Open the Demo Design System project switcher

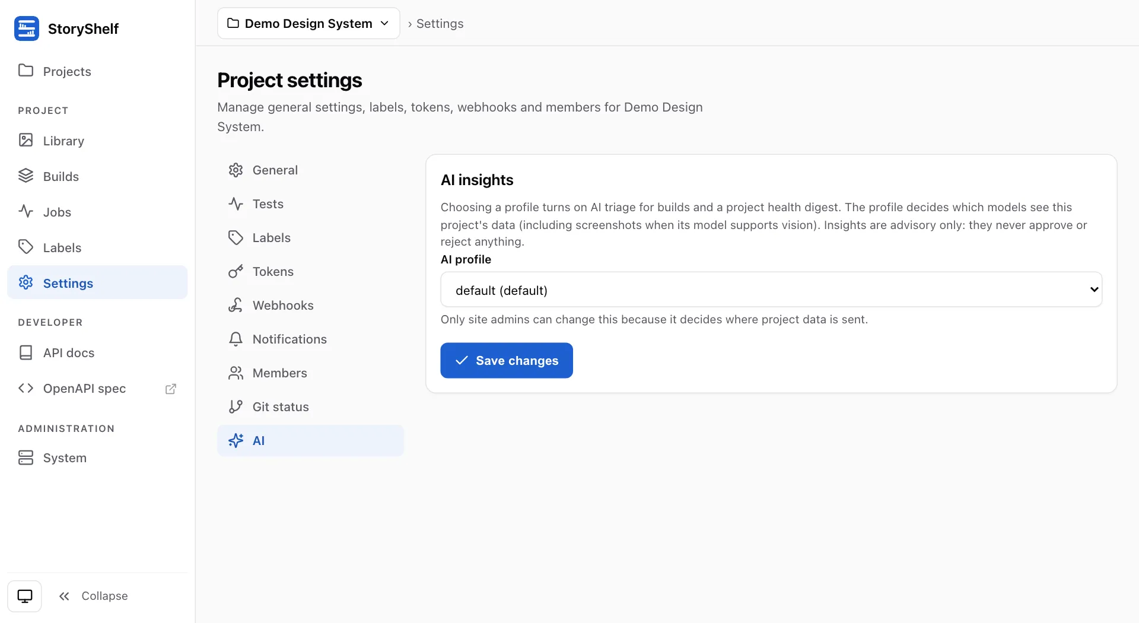pos(308,23)
